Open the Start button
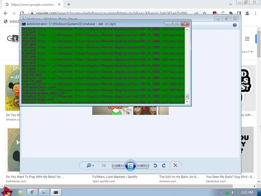 (7, 192)
